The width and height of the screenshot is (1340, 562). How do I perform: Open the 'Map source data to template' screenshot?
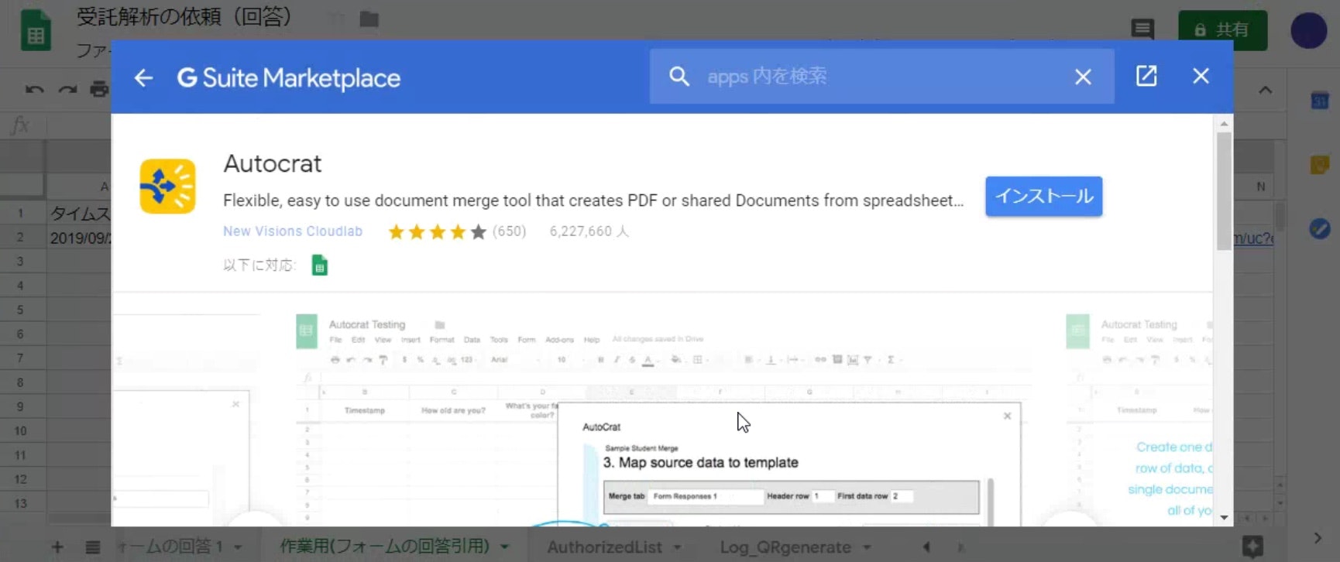(x=663, y=418)
